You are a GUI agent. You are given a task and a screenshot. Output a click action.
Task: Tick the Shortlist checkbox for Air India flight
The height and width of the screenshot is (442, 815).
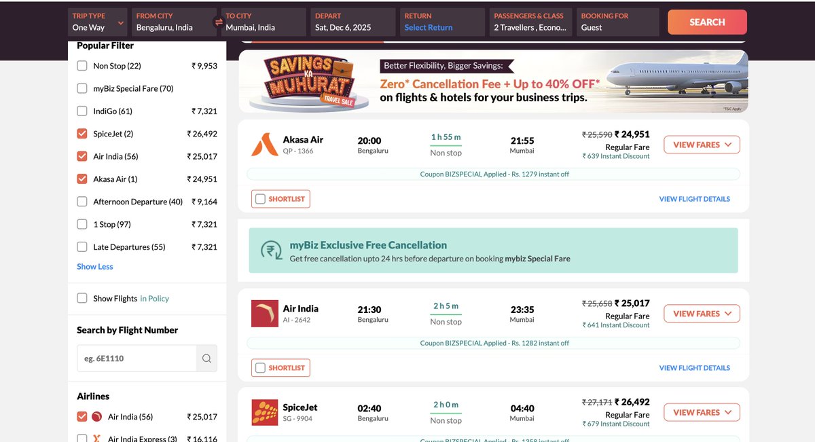coord(260,368)
